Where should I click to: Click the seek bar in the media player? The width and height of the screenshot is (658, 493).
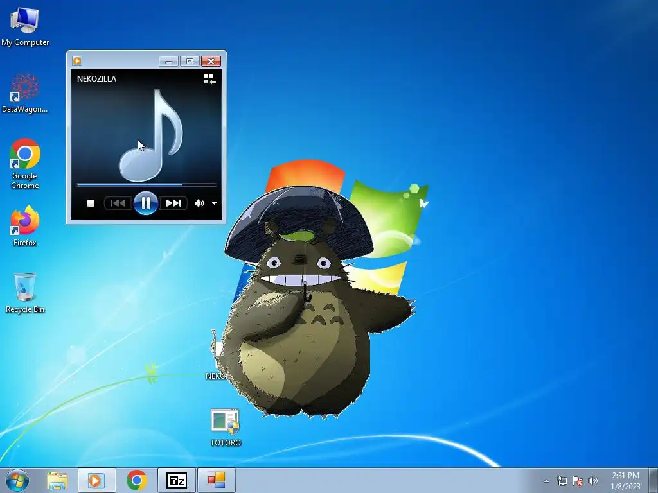[x=147, y=184]
